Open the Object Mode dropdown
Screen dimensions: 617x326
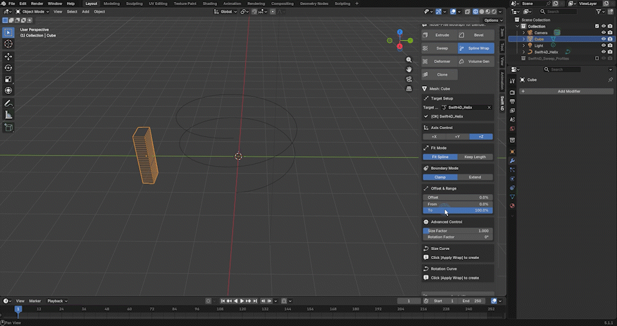pos(32,12)
